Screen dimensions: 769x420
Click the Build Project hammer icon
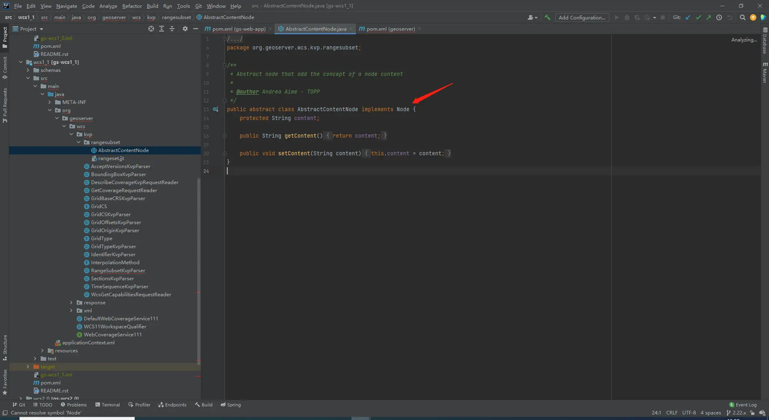(547, 17)
